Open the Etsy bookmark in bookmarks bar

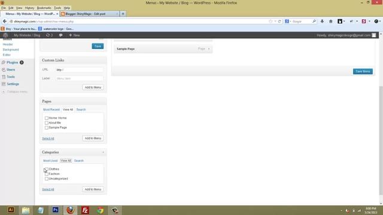click(19, 29)
